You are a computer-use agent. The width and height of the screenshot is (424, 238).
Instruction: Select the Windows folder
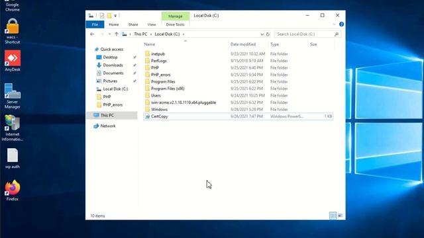[x=159, y=109]
